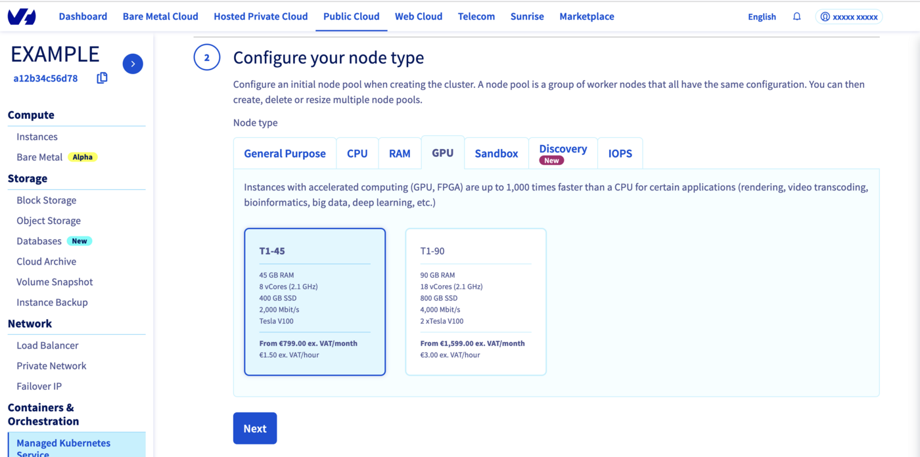The image size is (920, 457).
Task: Switch to the General Purpose tab
Action: (285, 153)
